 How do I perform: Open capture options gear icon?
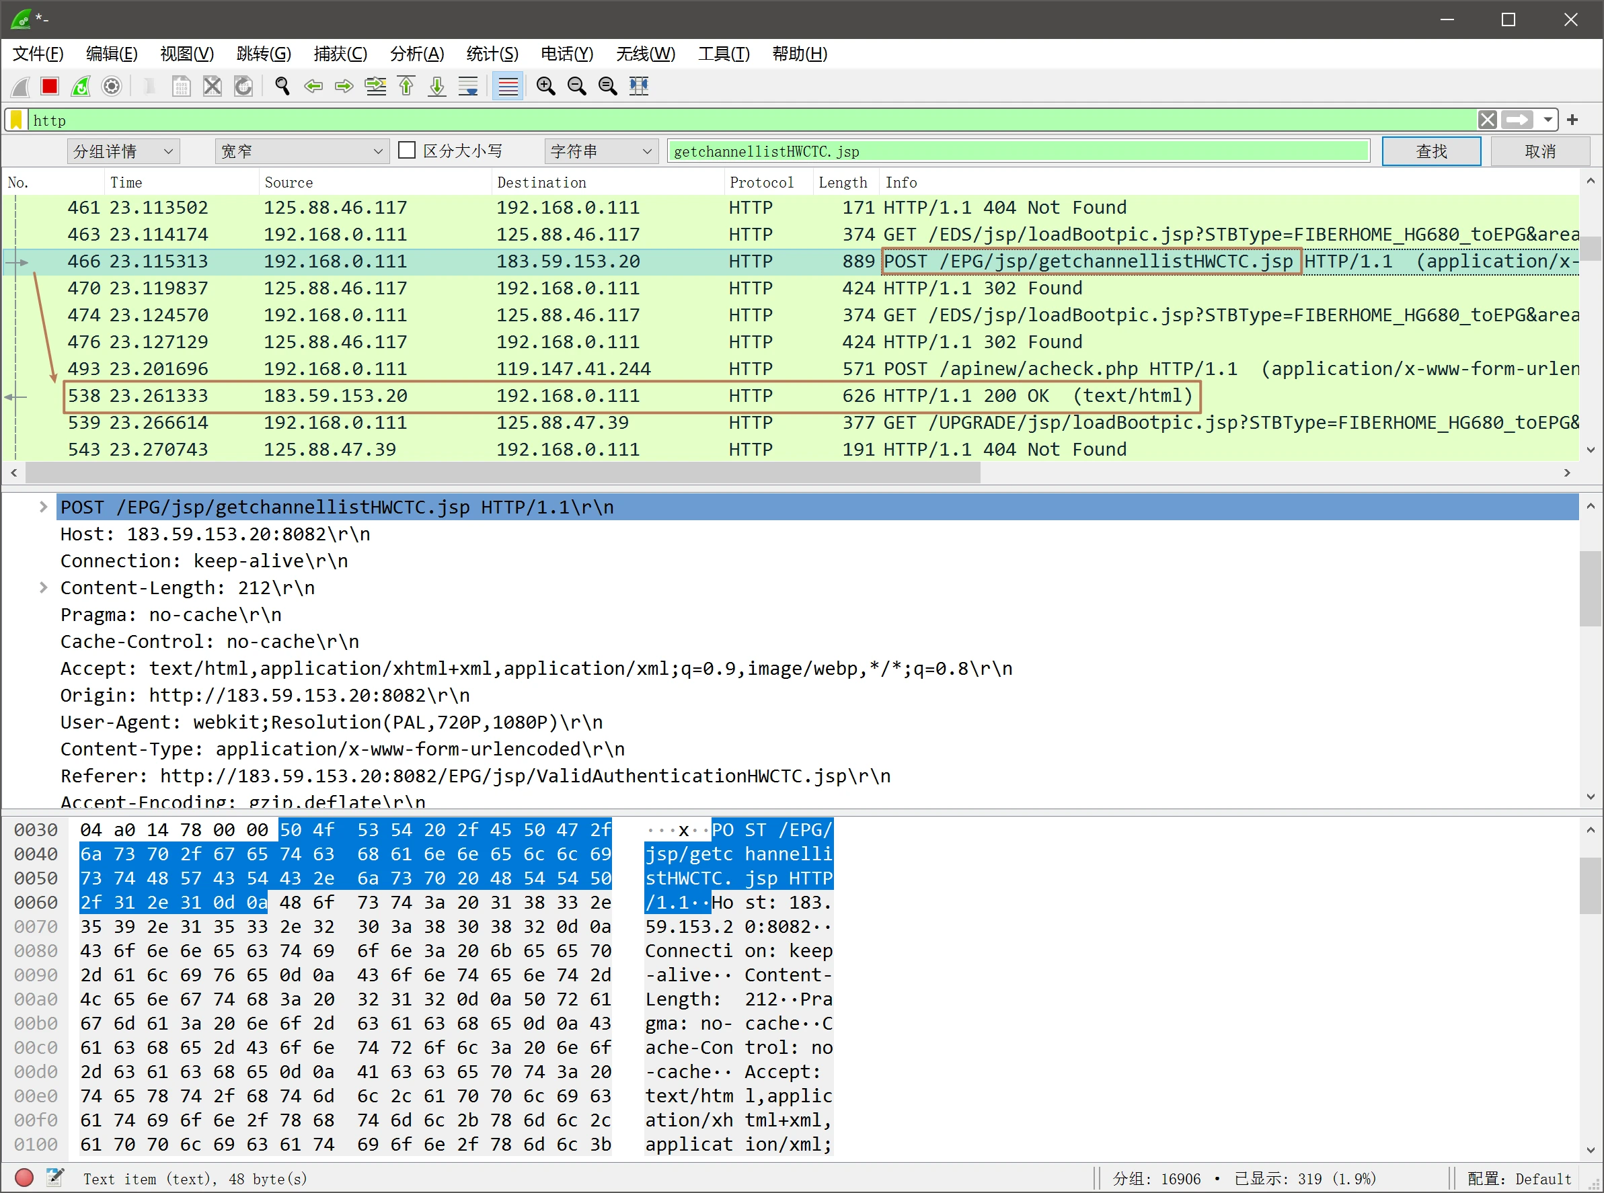[x=111, y=87]
